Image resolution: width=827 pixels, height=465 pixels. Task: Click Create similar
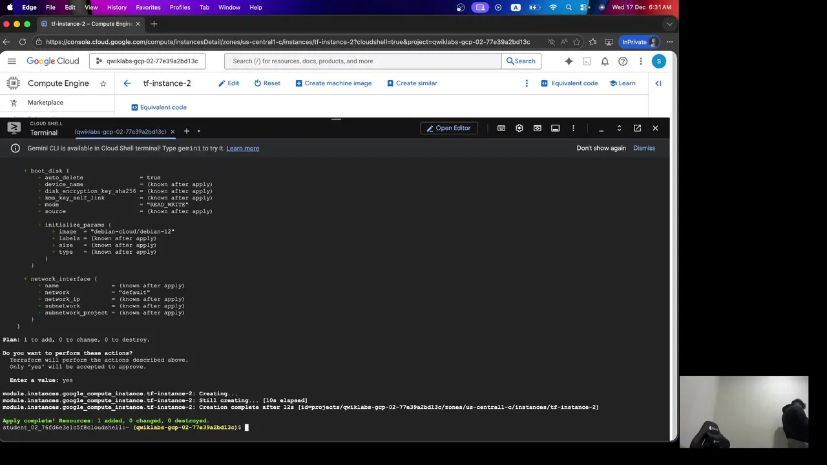(412, 83)
